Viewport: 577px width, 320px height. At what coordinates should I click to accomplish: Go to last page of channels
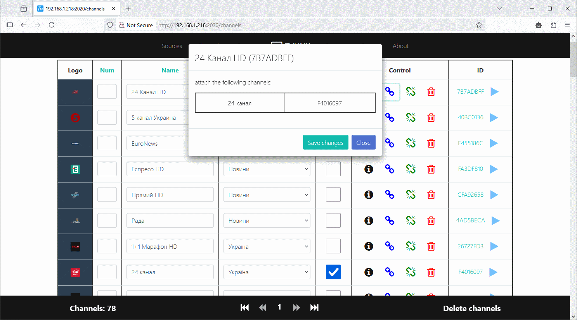[314, 308]
